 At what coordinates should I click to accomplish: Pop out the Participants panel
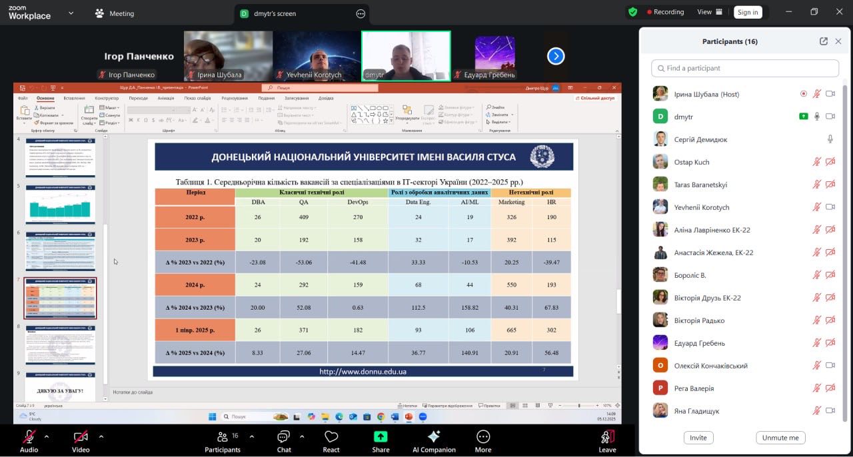click(824, 41)
